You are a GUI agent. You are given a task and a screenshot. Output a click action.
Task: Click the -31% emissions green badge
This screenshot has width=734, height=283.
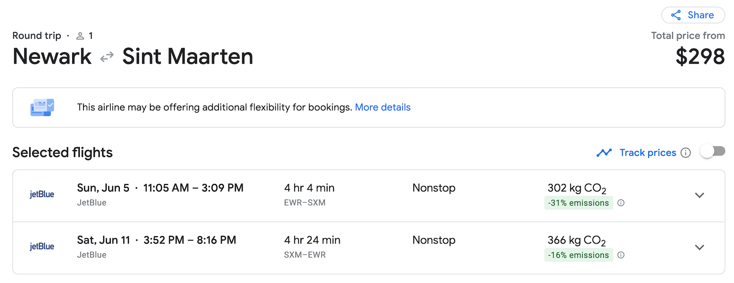click(x=578, y=202)
